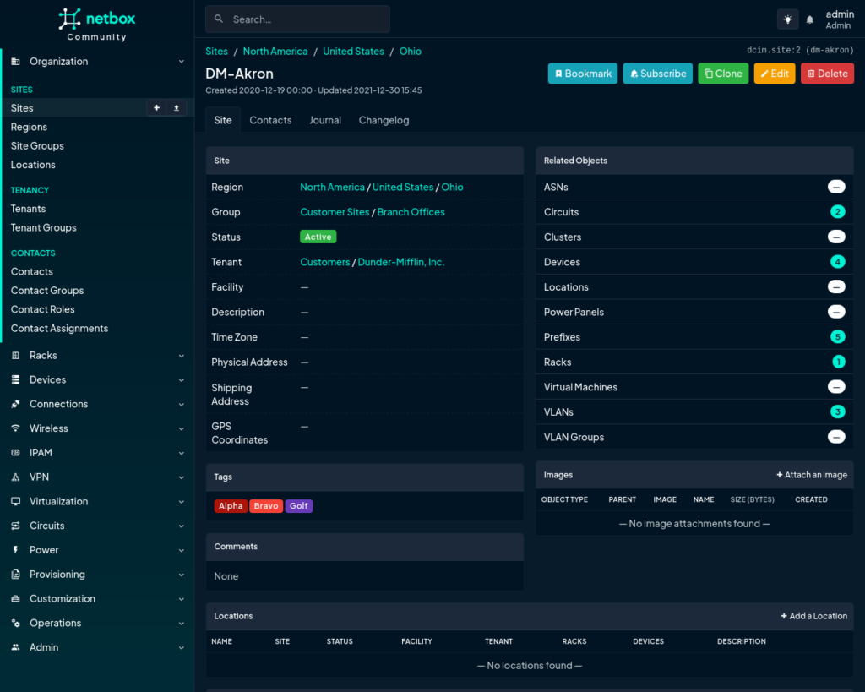Click the Power menu icon

[15, 549]
